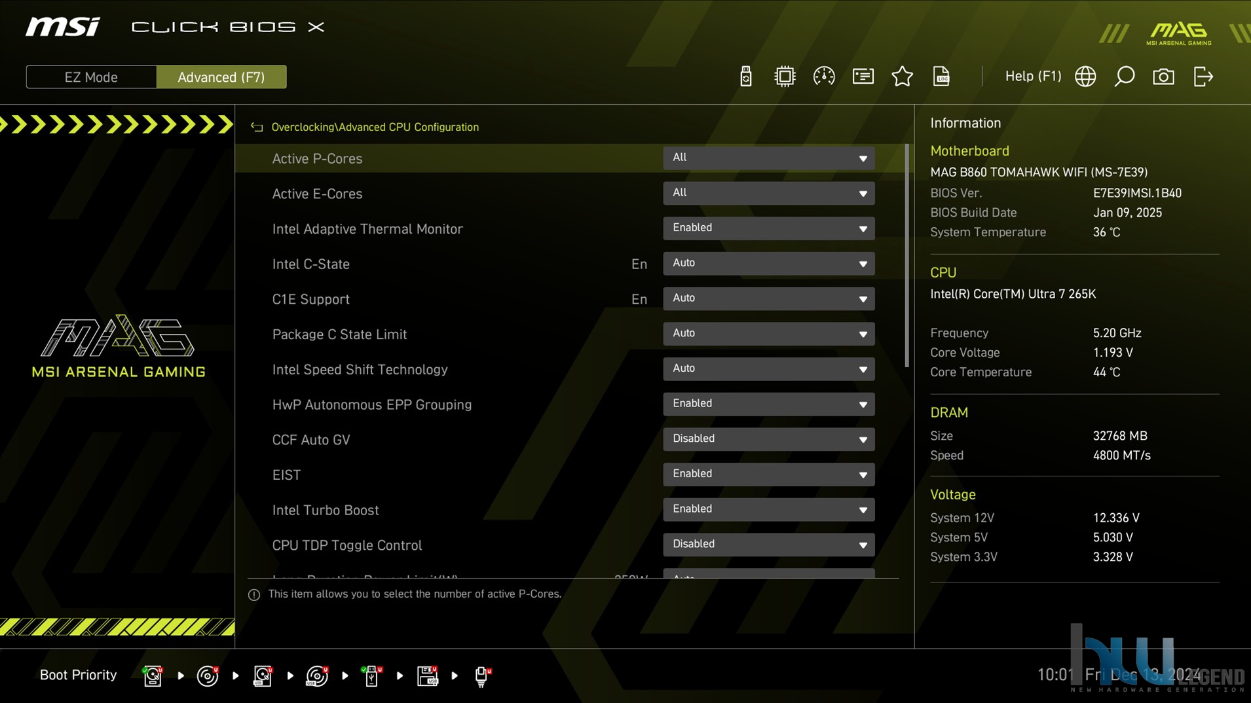Open the Active P-Cores dropdown
Image resolution: width=1251 pixels, height=703 pixels.
click(768, 158)
